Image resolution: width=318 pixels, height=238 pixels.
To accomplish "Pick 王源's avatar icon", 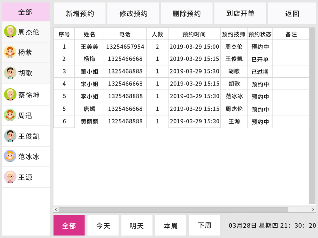I will [x=10, y=177].
